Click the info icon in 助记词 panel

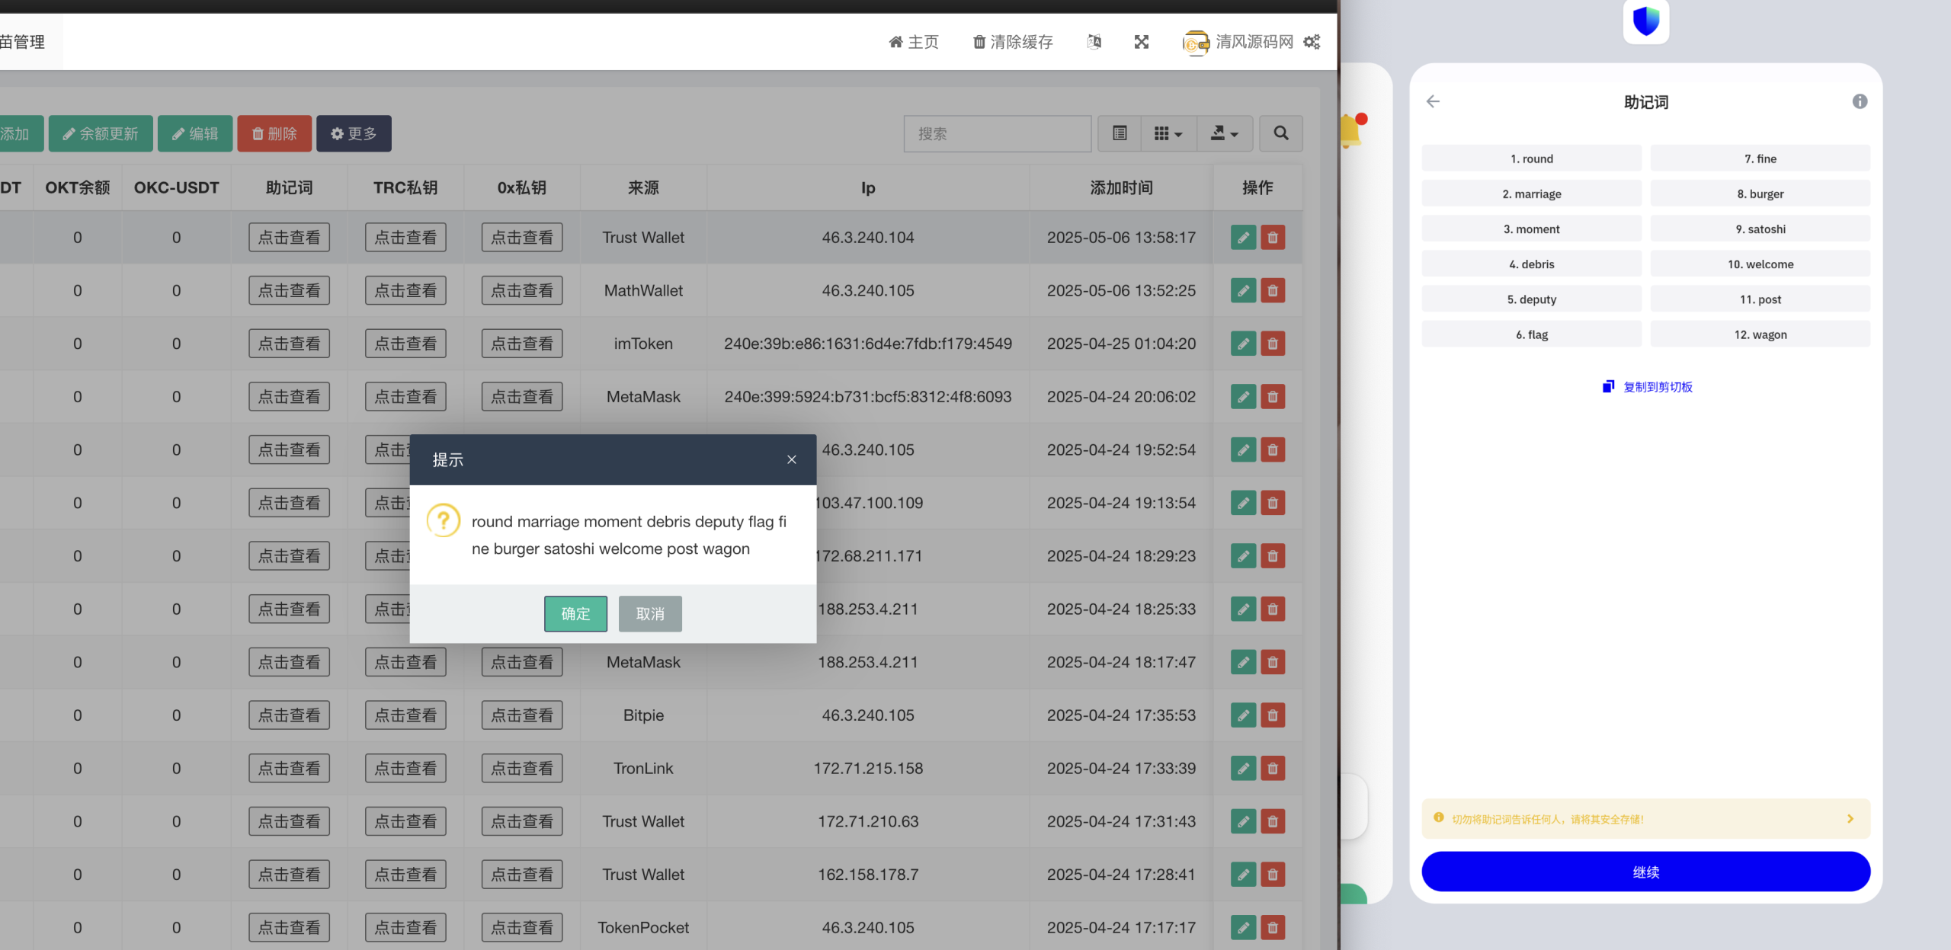(1860, 101)
